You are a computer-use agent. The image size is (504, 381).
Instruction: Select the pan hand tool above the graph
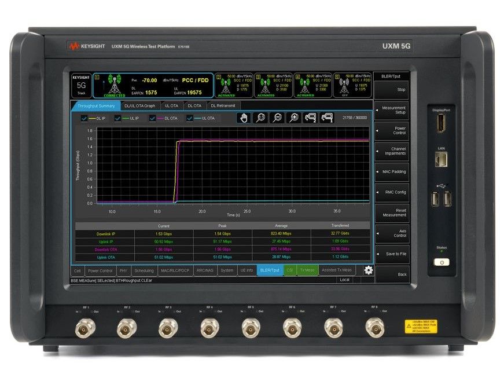click(244, 118)
